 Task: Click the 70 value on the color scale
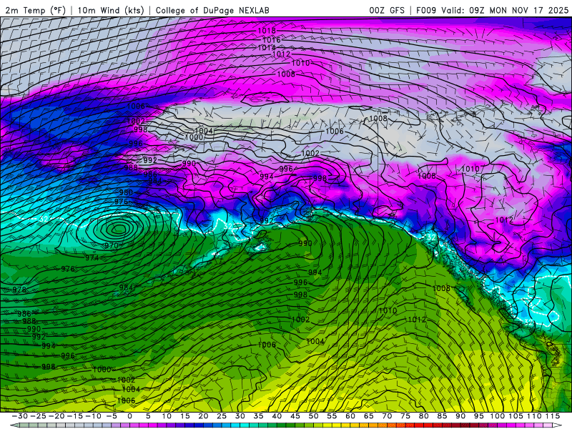(387, 416)
